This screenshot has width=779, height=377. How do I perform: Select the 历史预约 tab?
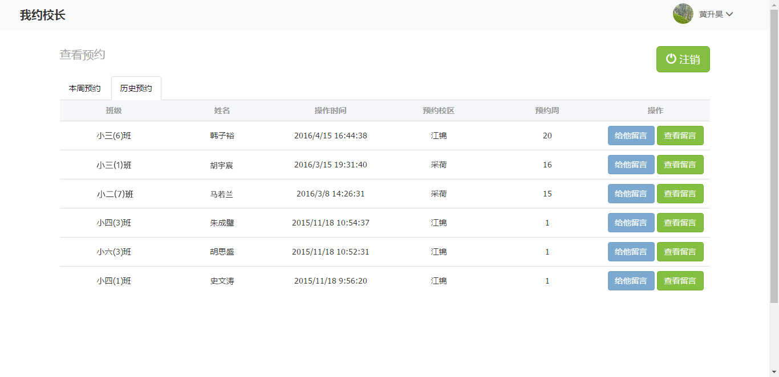pyautogui.click(x=136, y=88)
